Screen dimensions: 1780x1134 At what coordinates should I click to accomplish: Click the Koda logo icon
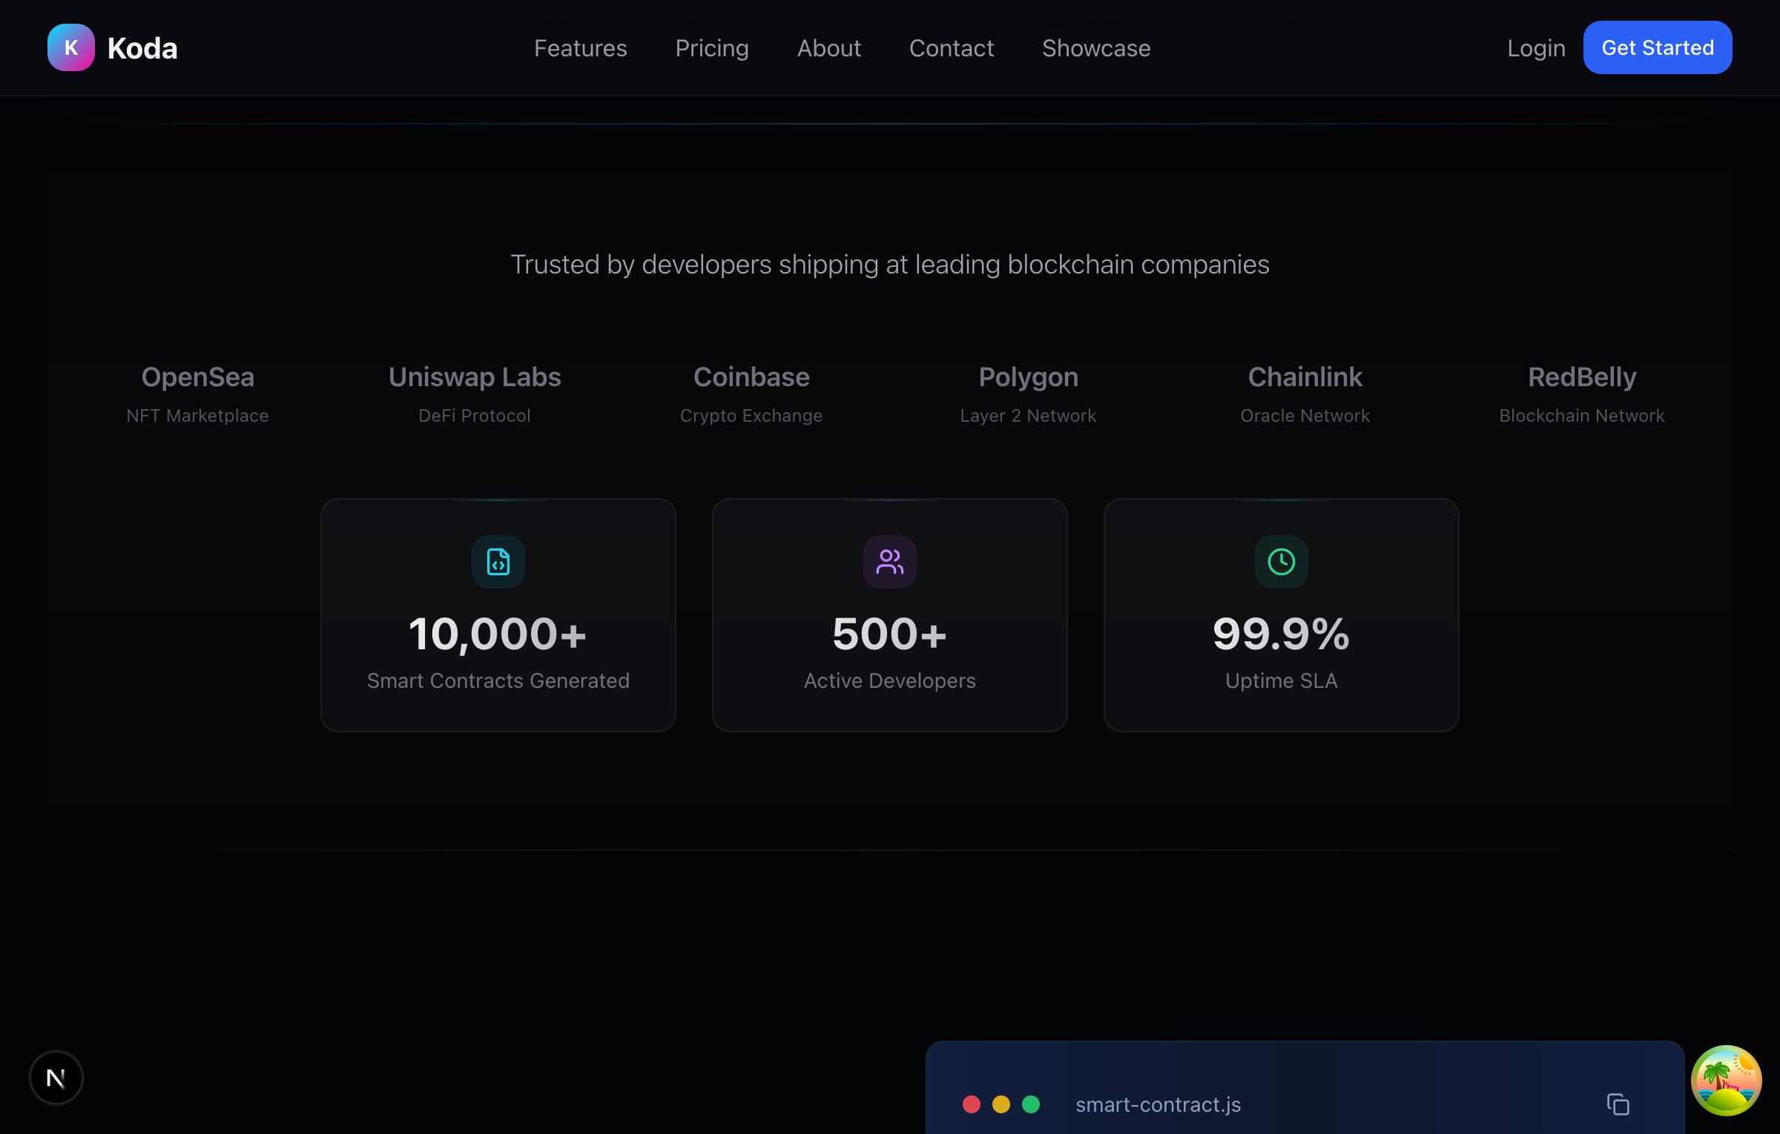coord(70,47)
